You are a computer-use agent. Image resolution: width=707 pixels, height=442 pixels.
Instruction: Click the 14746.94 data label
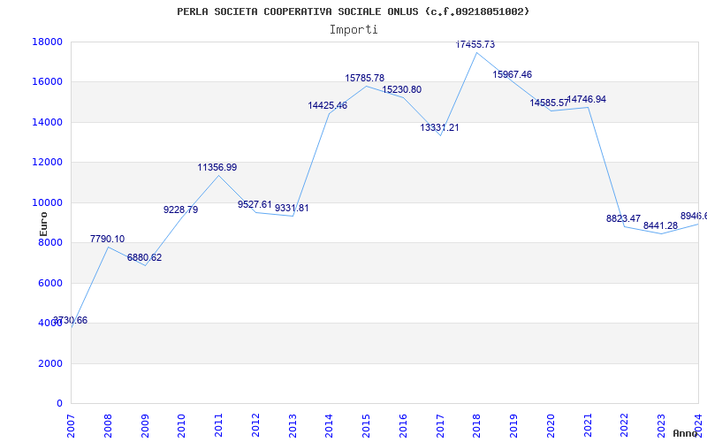587,99
